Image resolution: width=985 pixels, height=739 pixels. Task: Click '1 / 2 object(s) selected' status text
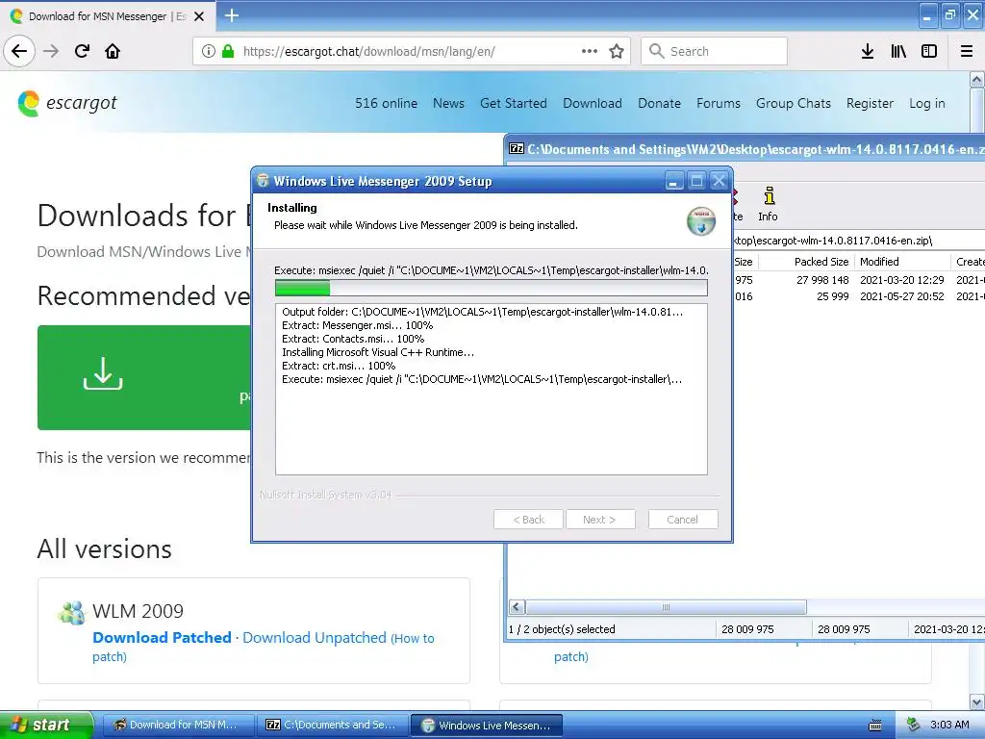(x=562, y=629)
